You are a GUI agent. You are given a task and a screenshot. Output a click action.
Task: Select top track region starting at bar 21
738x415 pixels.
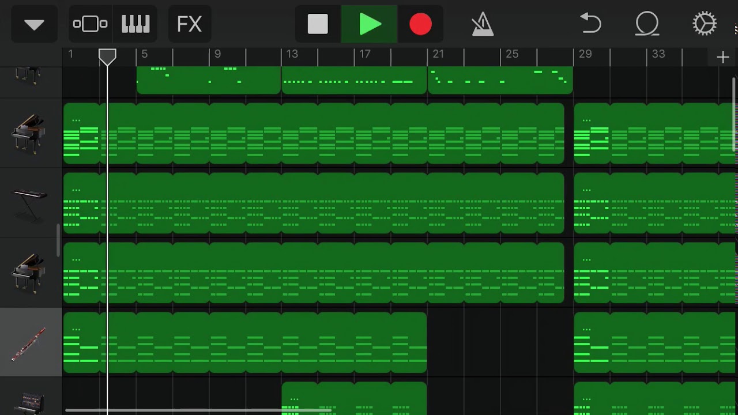pos(500,80)
